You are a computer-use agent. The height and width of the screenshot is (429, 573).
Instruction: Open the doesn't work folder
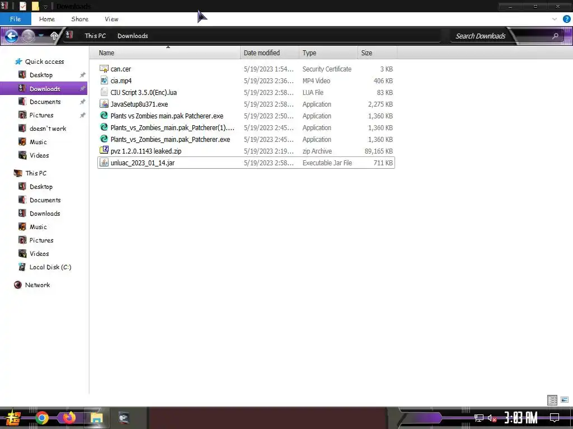(x=48, y=128)
